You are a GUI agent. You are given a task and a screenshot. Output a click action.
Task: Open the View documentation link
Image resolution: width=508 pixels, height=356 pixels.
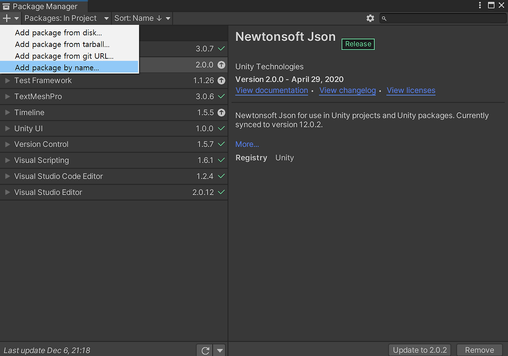coord(271,90)
